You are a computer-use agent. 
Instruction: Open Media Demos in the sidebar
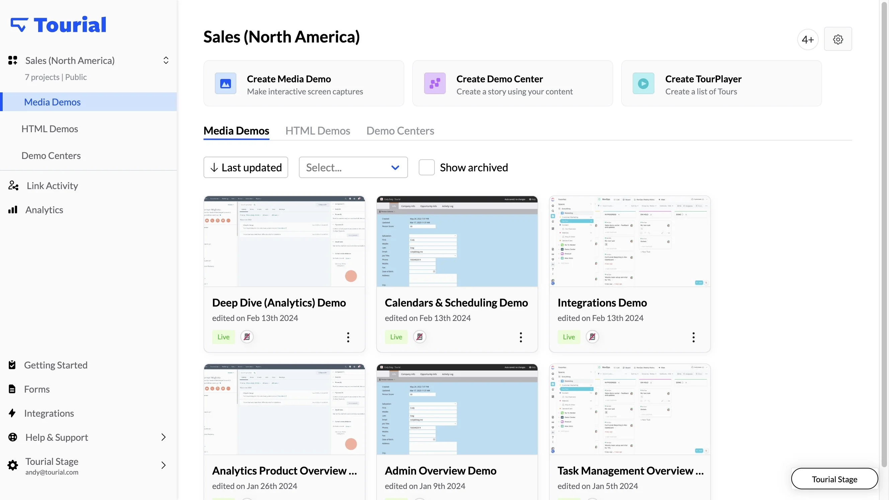(88, 102)
